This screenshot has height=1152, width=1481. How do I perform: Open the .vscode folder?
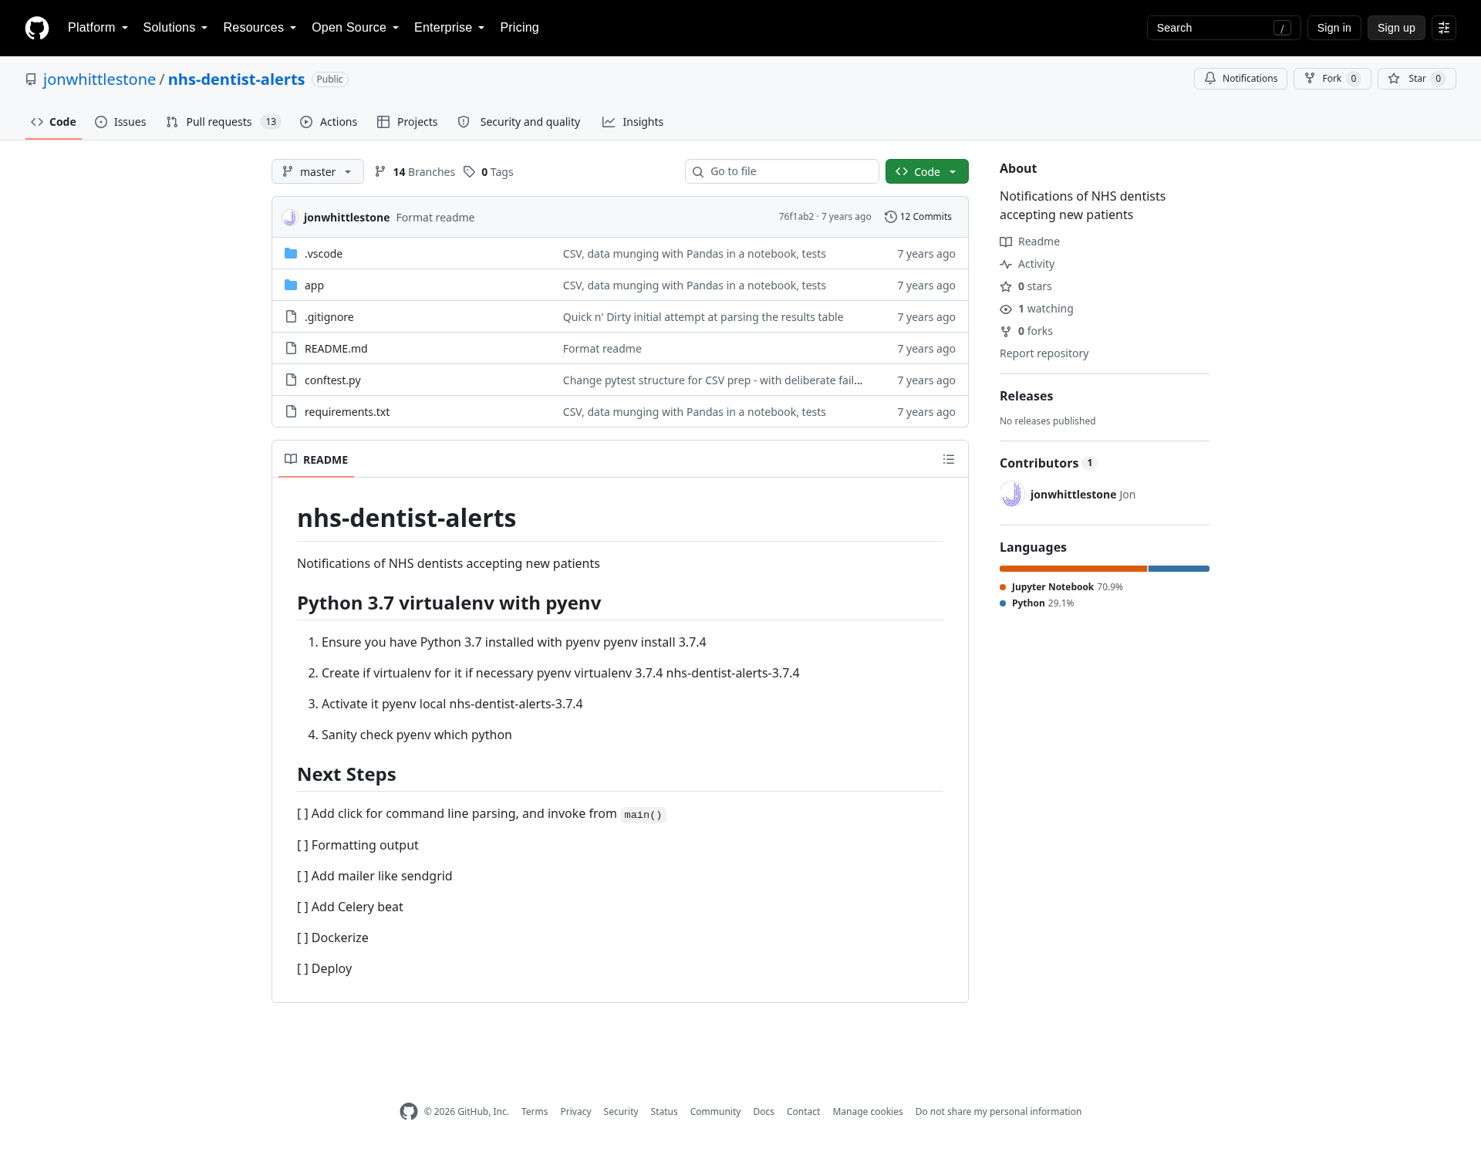coord(323,254)
